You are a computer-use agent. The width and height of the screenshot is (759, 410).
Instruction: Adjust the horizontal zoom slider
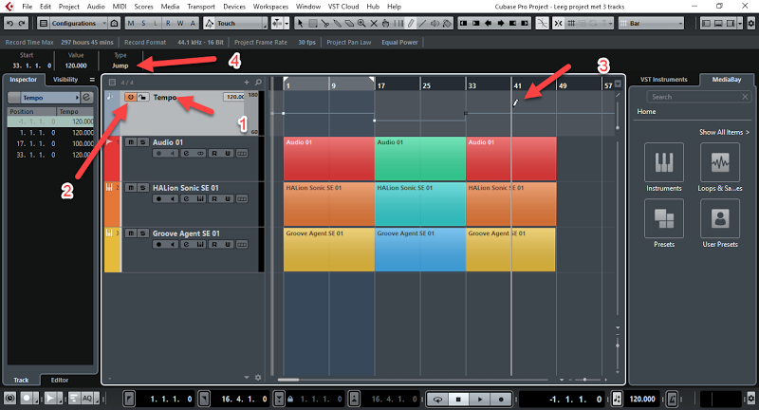click(584, 380)
